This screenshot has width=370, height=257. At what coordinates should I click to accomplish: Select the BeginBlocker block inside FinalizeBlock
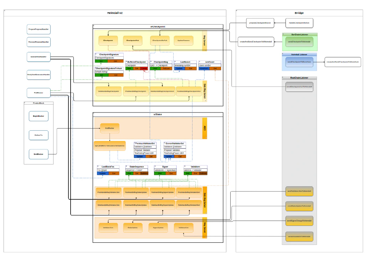38,116
